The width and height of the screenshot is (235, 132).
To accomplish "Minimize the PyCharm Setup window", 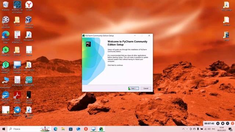I will pos(135,36).
